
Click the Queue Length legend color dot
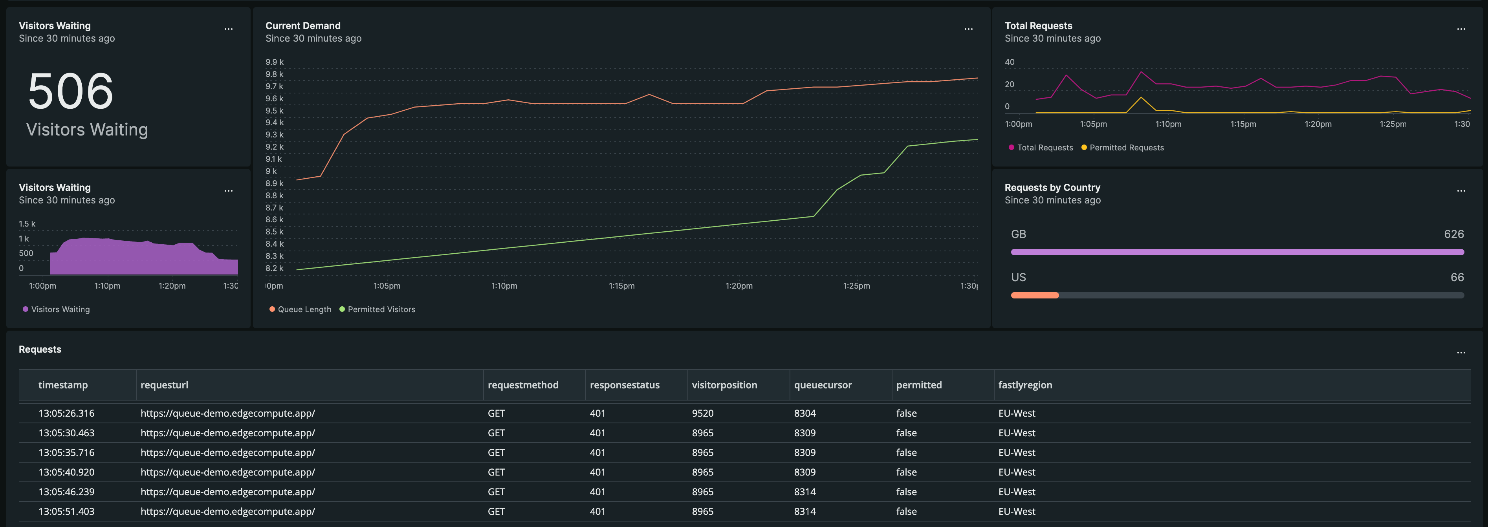[x=271, y=309]
